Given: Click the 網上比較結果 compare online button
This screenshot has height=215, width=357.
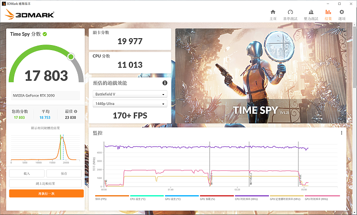Looking at the screenshot, I should (45, 183).
